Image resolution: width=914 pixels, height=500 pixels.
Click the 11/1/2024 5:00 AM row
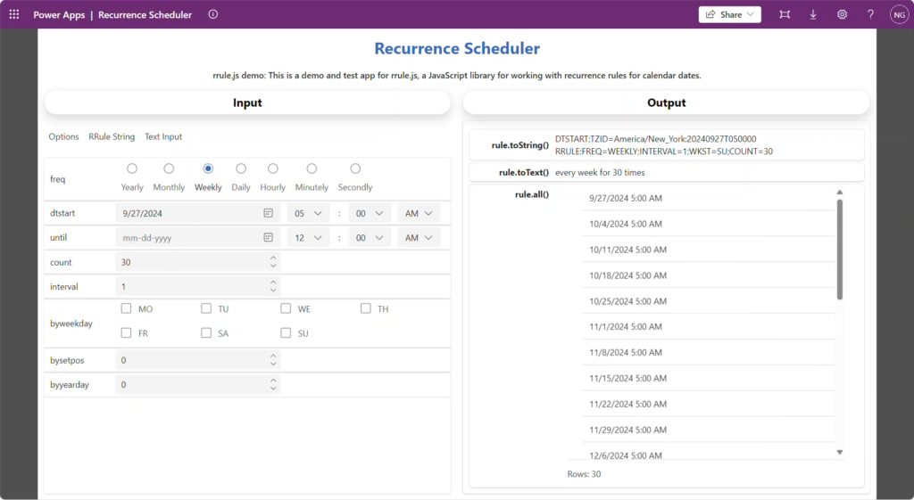coord(708,327)
